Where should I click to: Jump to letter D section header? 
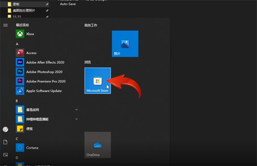[x=17, y=158]
